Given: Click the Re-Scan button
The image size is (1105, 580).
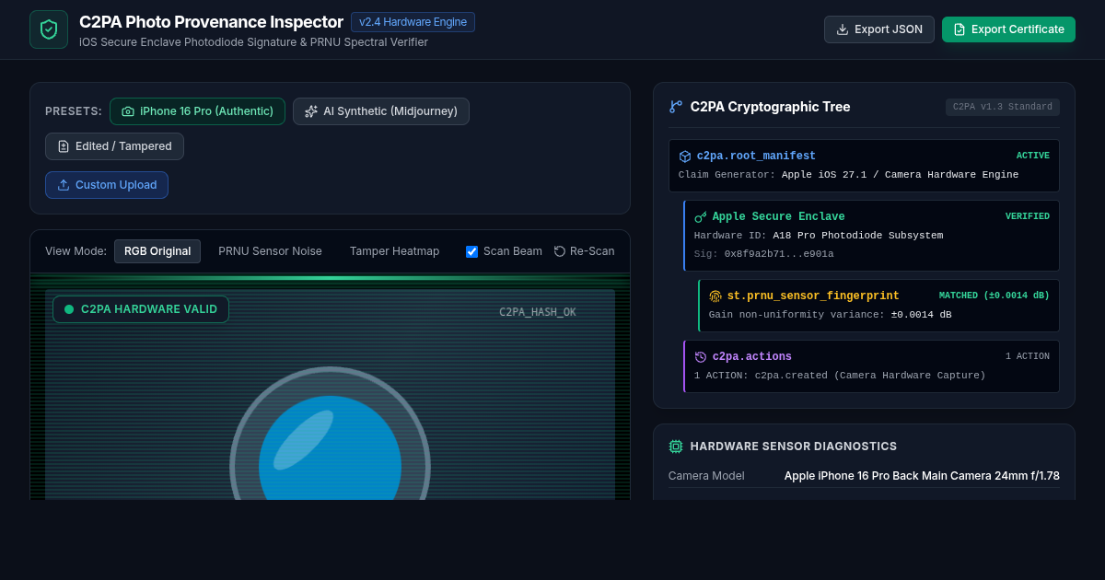Looking at the screenshot, I should [x=584, y=251].
